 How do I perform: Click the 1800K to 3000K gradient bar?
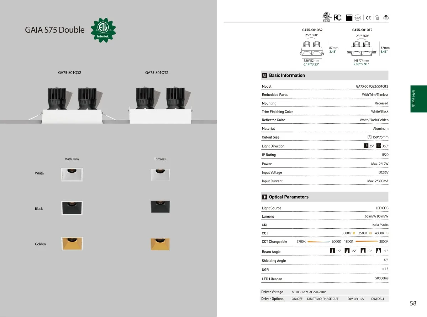click(x=367, y=241)
